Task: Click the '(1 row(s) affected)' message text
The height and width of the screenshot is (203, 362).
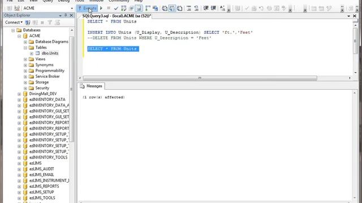Action: (x=104, y=98)
